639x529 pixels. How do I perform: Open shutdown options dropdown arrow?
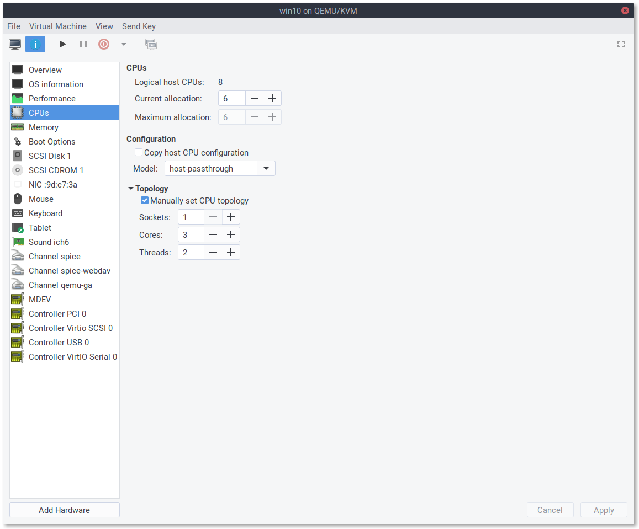coord(124,44)
